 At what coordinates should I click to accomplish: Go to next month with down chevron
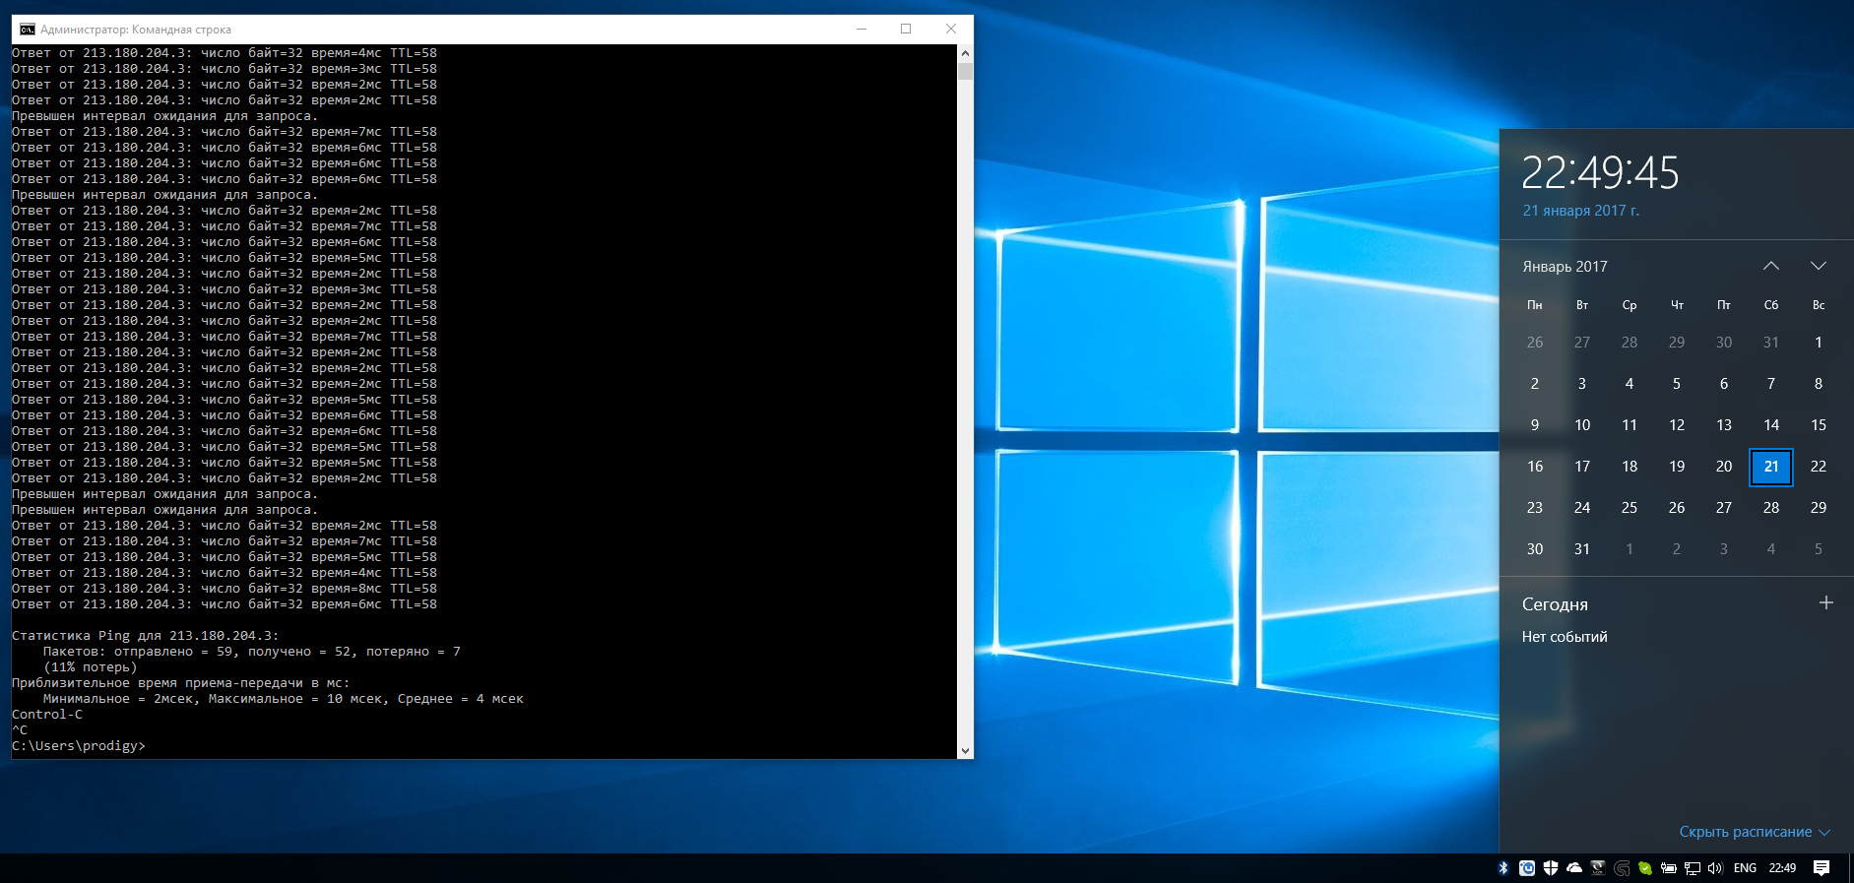(1819, 266)
